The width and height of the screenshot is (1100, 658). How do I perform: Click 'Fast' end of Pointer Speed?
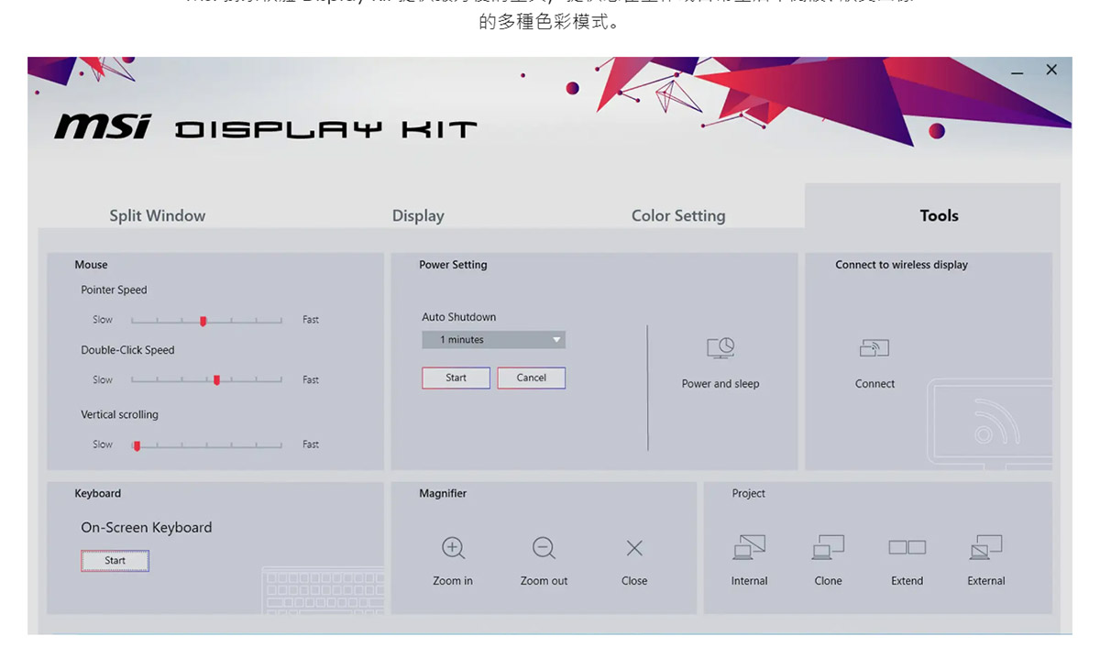tap(311, 320)
